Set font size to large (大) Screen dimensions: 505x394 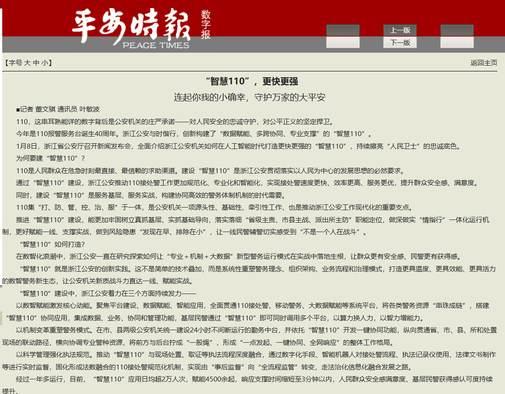tap(27, 63)
